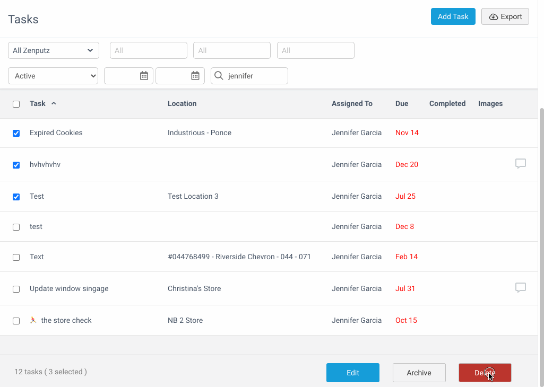Open the Active status dropdown
Screen dimensions: 544x387
(53, 76)
